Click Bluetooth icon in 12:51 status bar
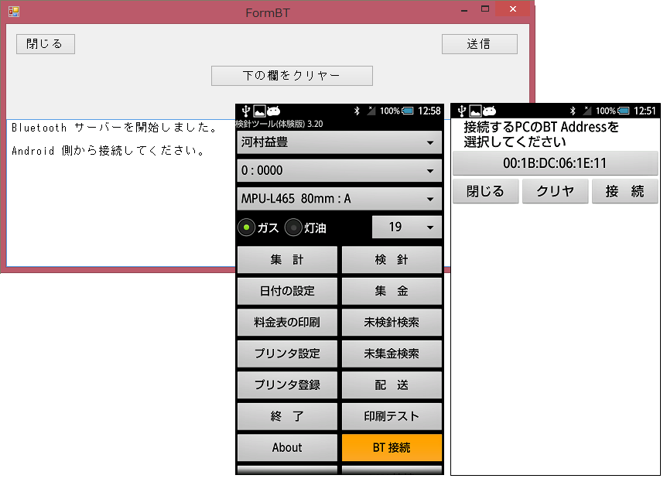The image size is (667, 482). click(573, 111)
